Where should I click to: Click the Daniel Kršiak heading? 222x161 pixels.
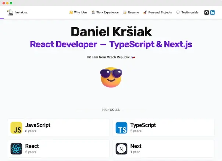point(111,32)
